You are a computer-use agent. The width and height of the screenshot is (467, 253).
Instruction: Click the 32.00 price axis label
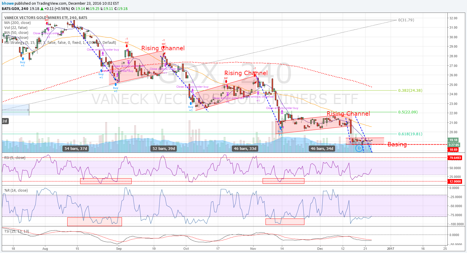(453, 18)
